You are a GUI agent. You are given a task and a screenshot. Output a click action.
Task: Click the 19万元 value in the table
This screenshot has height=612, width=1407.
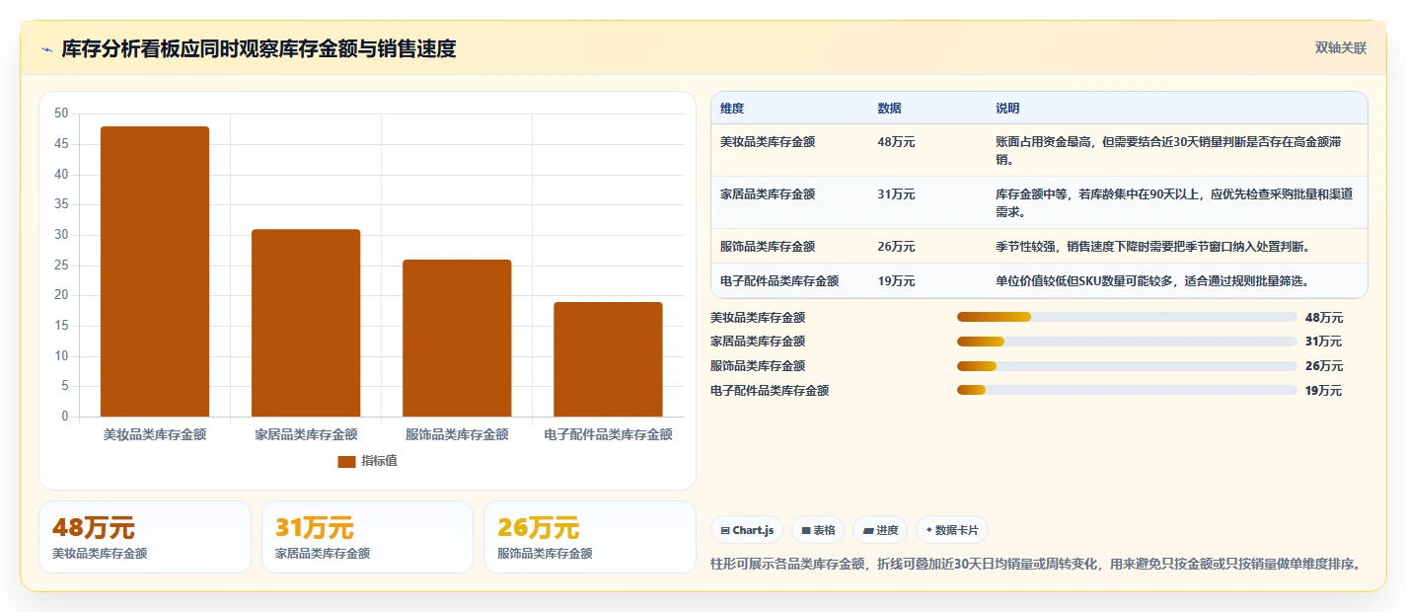896,281
